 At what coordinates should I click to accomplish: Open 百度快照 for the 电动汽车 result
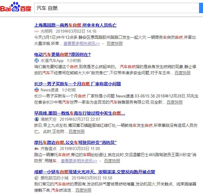tap(183, 73)
